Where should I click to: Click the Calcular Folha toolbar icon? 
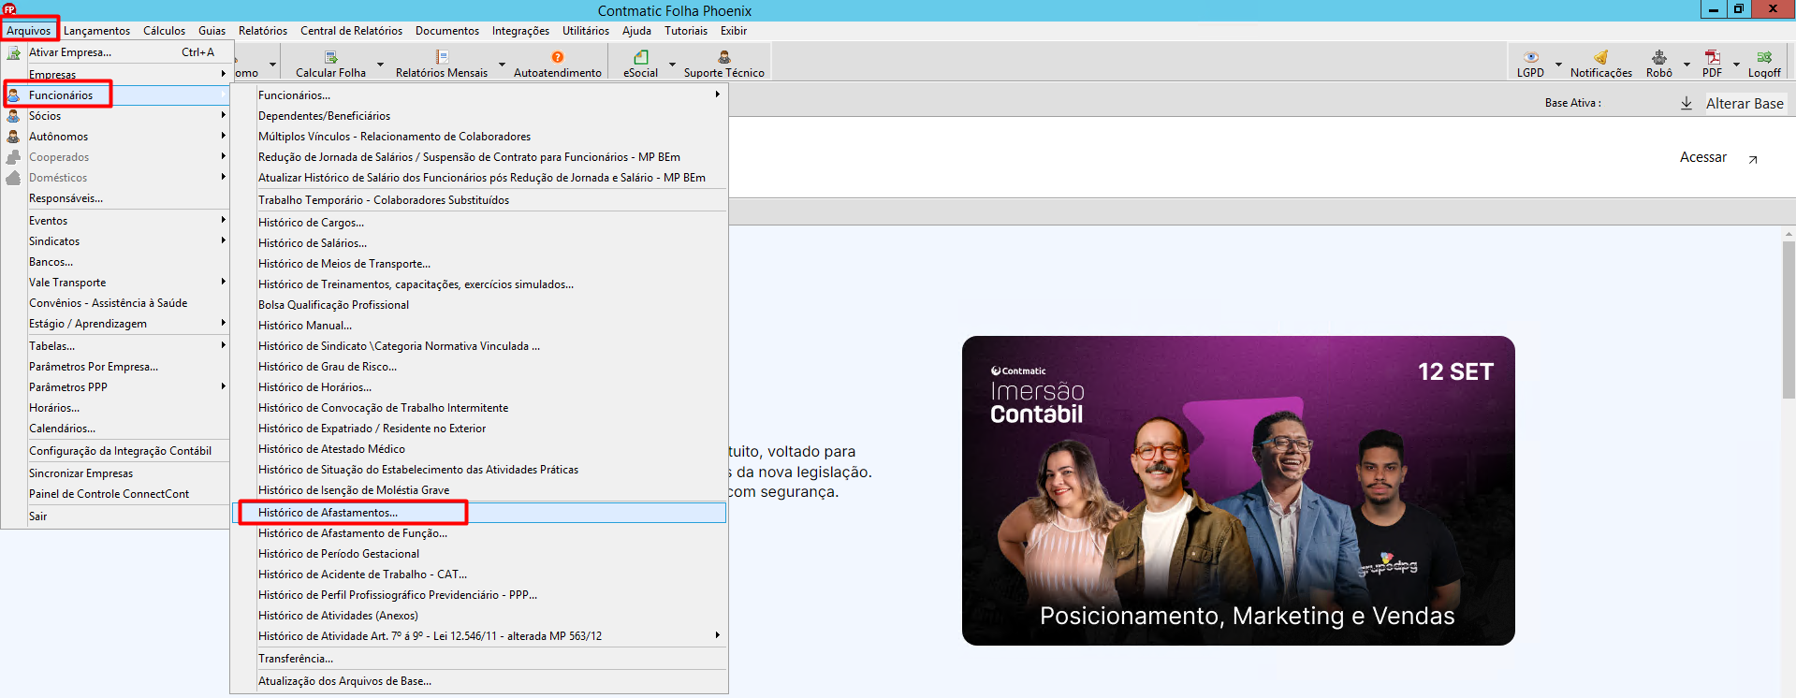330,57
